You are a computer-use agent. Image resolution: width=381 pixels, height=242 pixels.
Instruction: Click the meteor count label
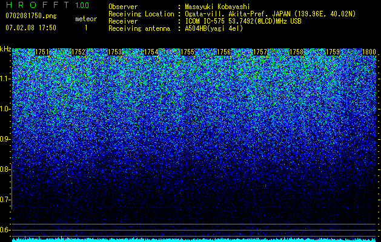click(x=86, y=19)
